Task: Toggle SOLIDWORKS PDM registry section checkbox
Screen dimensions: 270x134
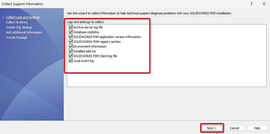Action: (x=71, y=42)
